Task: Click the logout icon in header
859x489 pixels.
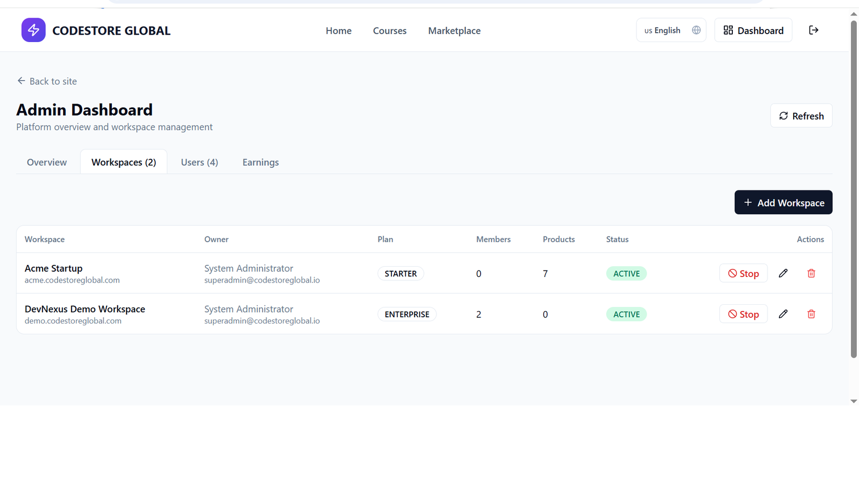Action: point(814,30)
